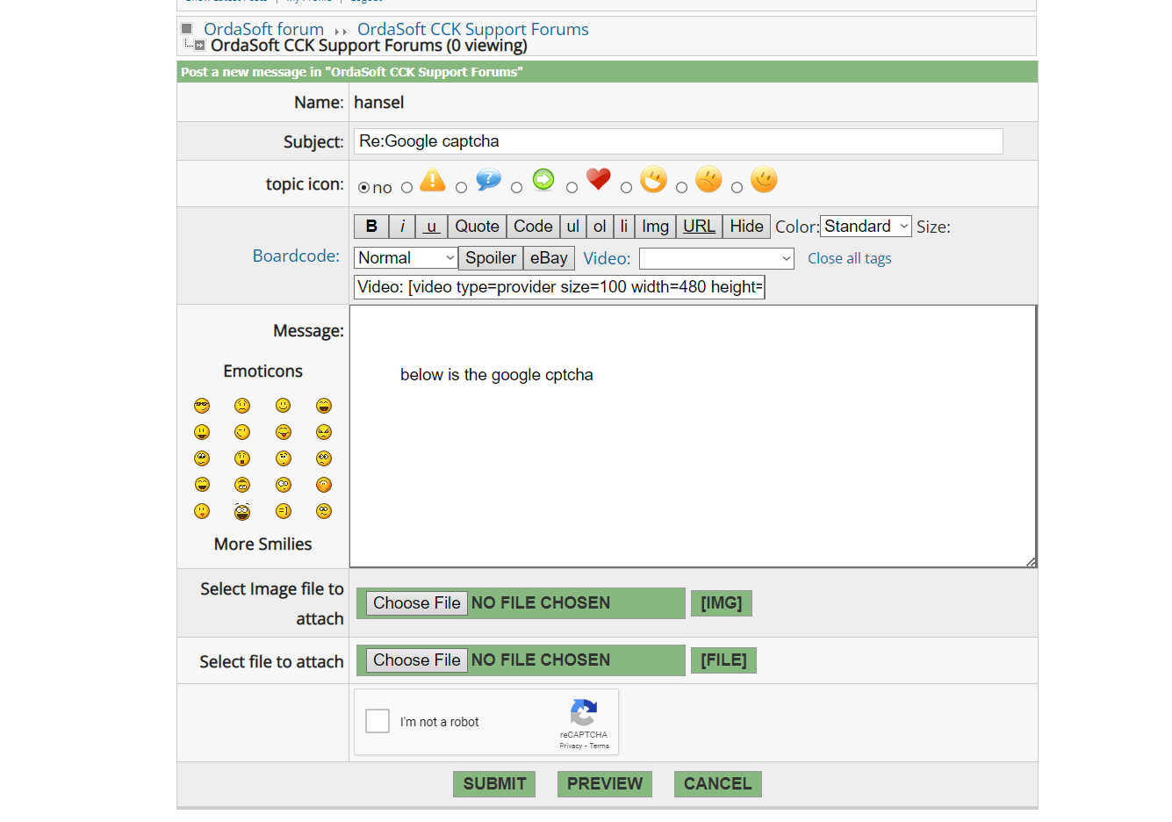Image resolution: width=1172 pixels, height=822 pixels.
Task: Click into the Subject text field
Action: [x=678, y=141]
